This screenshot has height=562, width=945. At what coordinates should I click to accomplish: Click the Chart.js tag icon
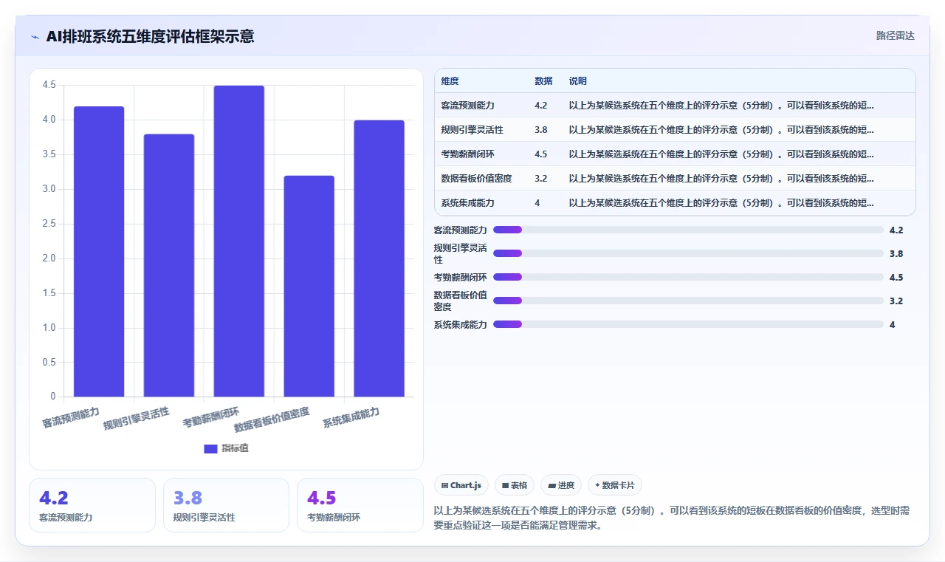coord(444,486)
